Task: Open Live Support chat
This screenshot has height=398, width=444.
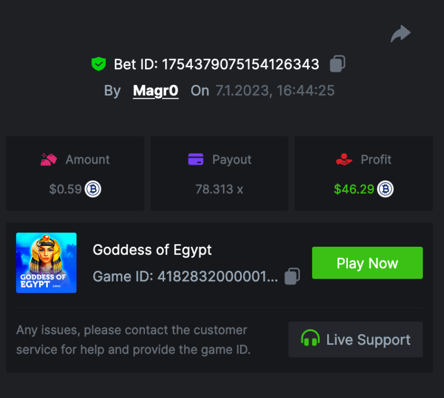Action: 356,339
